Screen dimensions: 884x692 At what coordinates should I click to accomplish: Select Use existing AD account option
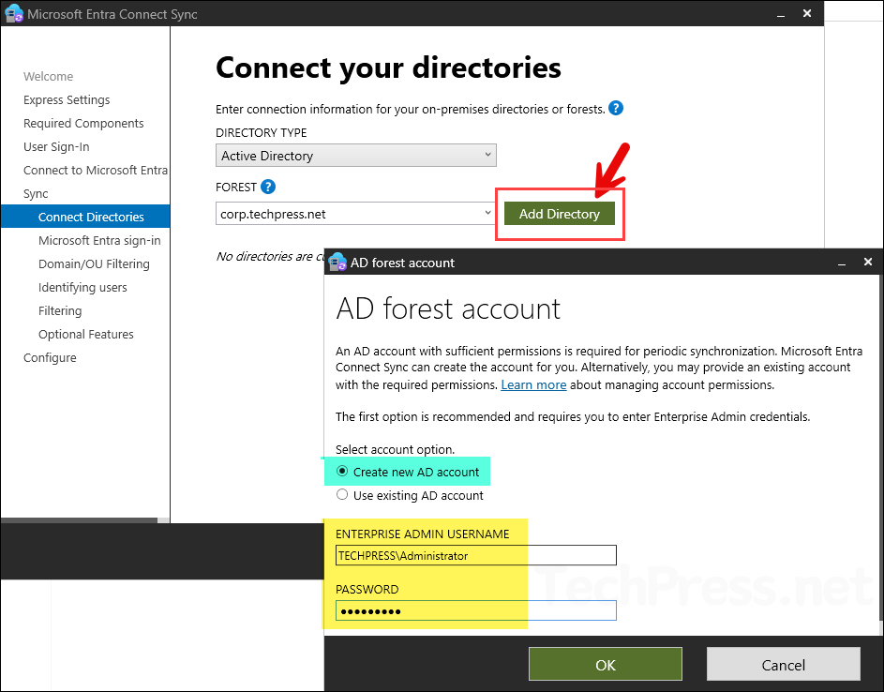point(410,495)
